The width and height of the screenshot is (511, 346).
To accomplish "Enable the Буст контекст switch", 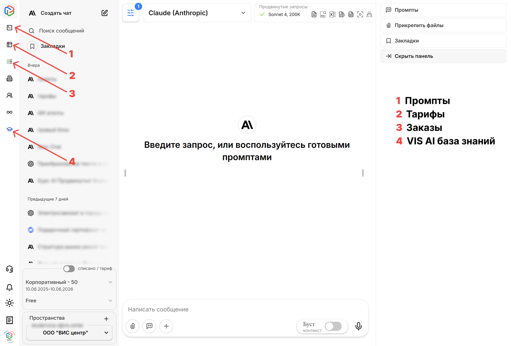I will pos(333,326).
